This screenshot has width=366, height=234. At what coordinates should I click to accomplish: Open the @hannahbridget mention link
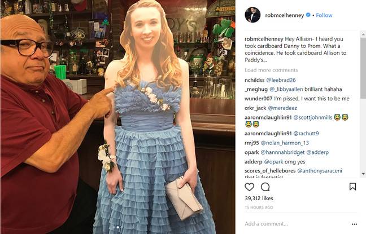[x=282, y=152]
